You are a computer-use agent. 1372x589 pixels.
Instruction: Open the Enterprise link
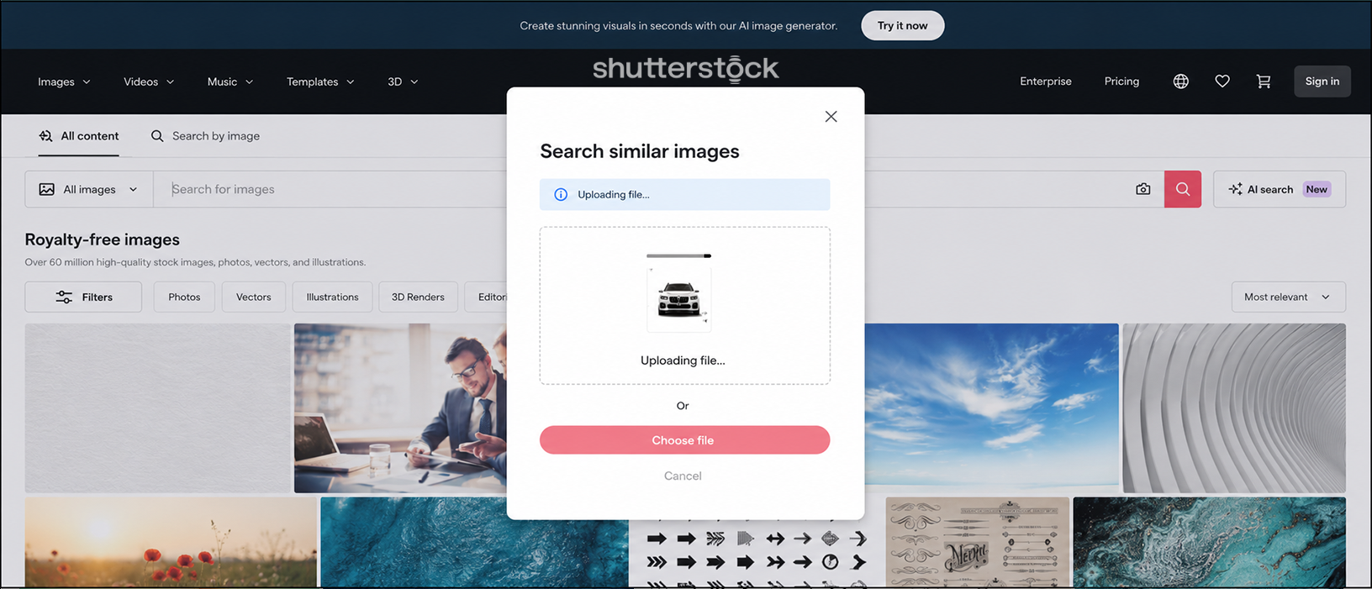1046,82
